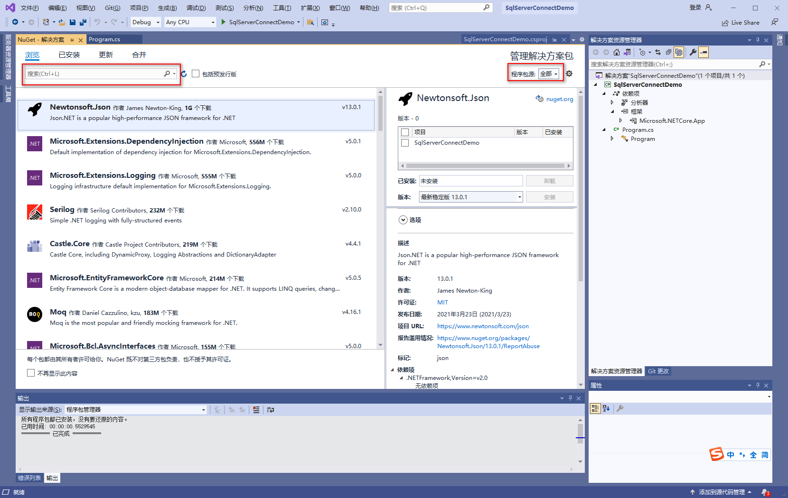Viewport: 788px width, 498px height.
Task: Collapse all nodes in Solution Explorer
Action: click(x=669, y=52)
